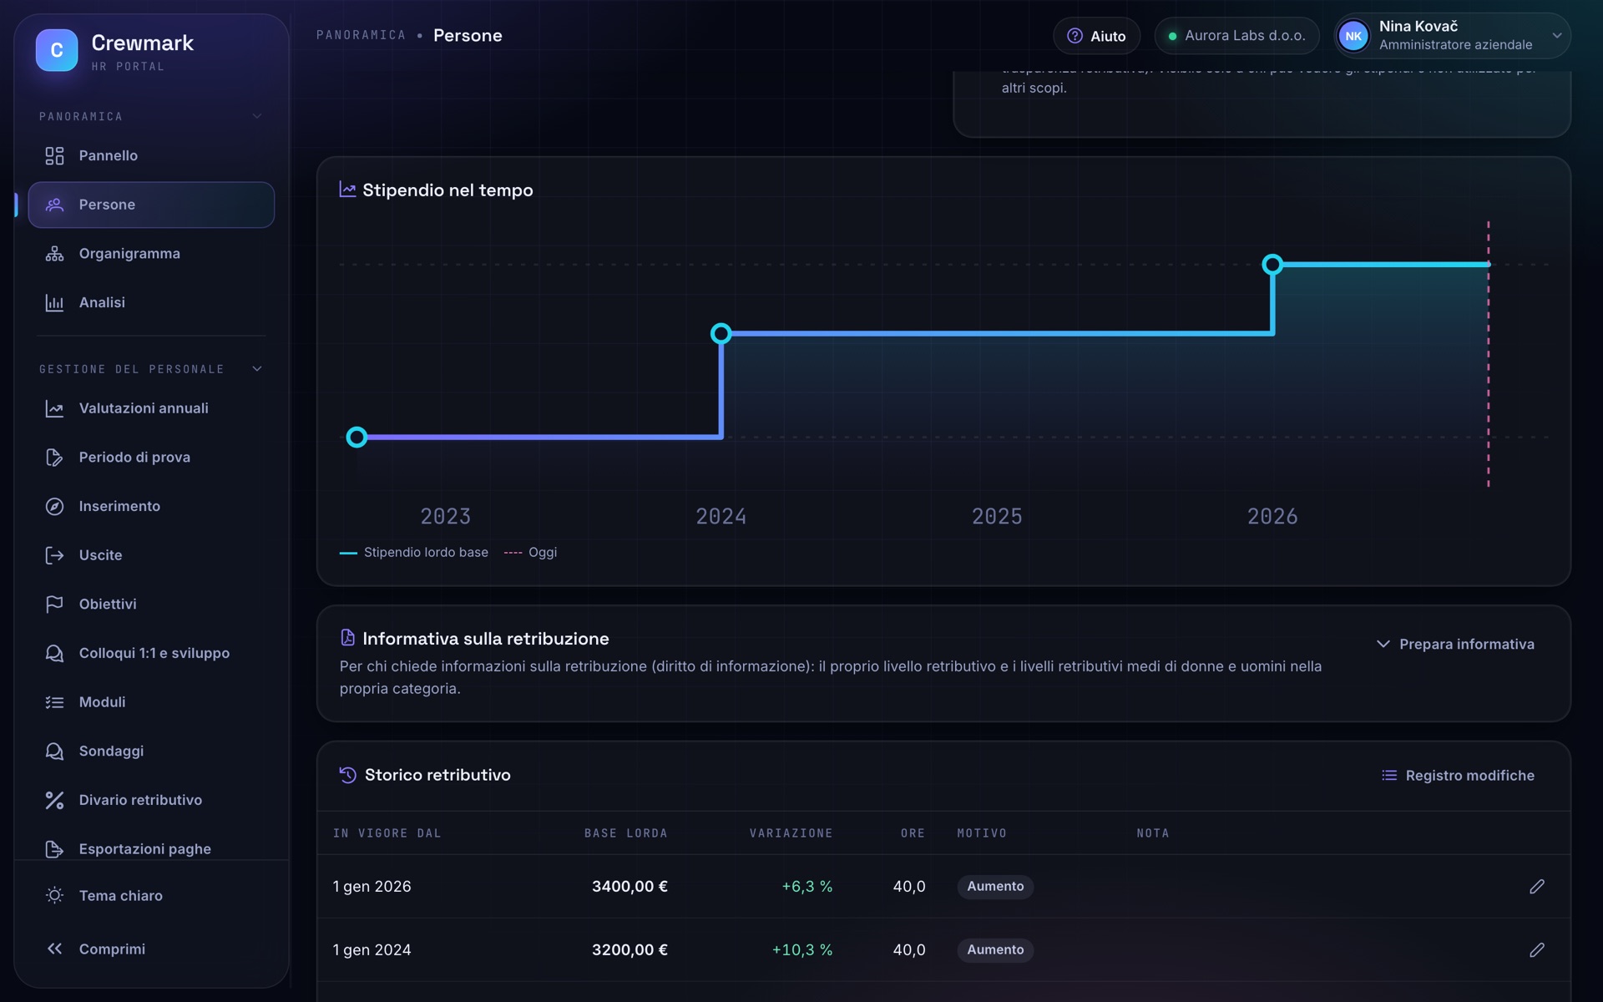The image size is (1603, 1002).
Task: Click the Uscite exit icon
Action: (54, 555)
